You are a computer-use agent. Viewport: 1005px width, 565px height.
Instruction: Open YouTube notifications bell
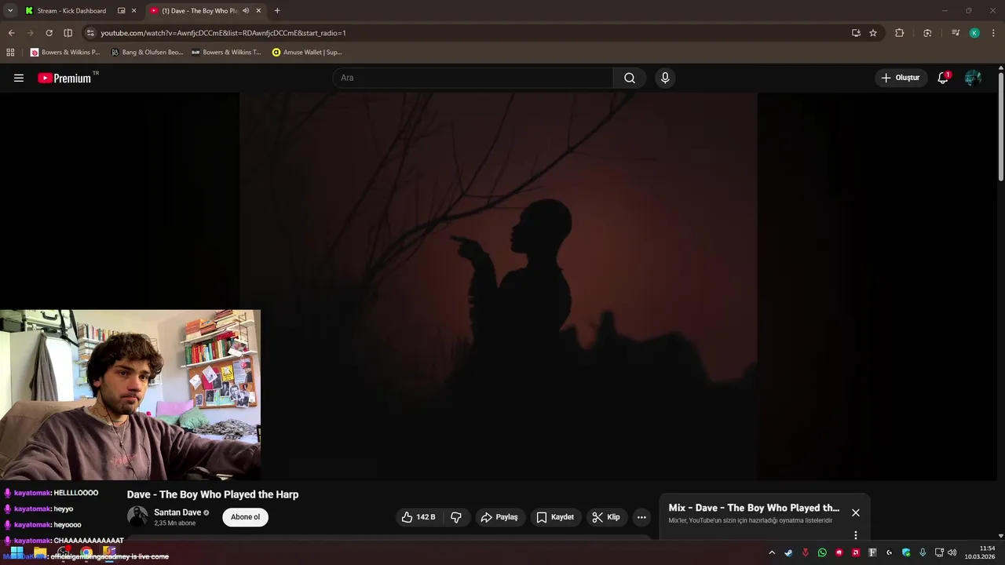(943, 78)
